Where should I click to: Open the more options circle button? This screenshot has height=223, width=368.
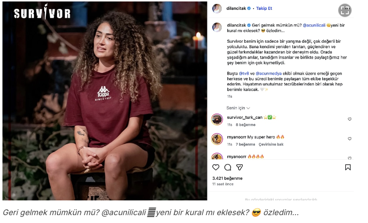[x=345, y=10]
